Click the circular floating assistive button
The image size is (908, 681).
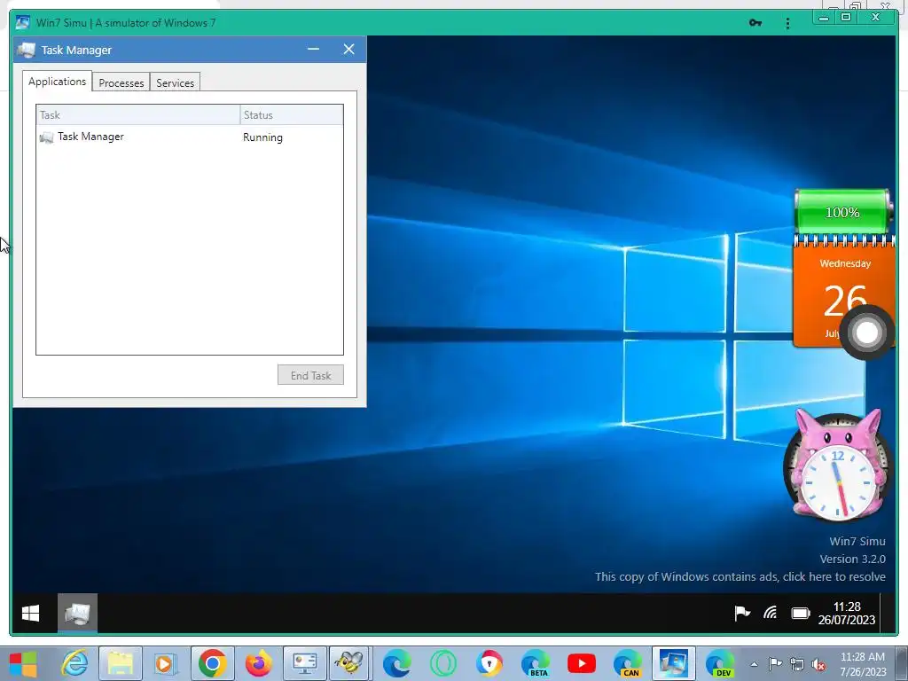pyautogui.click(x=867, y=333)
